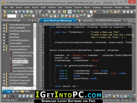Image resolution: width=137 pixels, height=103 pixels.
Task: Click the Underline U button in bottom toolbar
Action: pyautogui.click(x=16, y=96)
